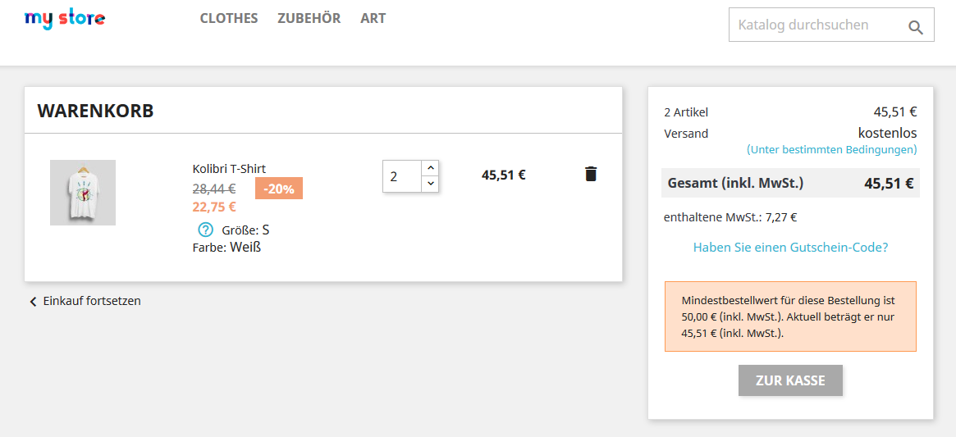The image size is (956, 437).
Task: Click the quantity input field
Action: pos(402,176)
